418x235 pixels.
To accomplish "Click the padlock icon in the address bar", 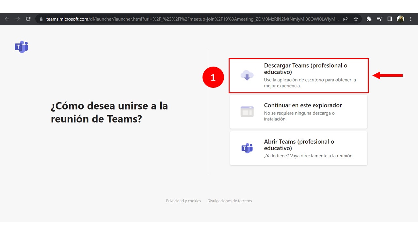I will click(x=41, y=19).
